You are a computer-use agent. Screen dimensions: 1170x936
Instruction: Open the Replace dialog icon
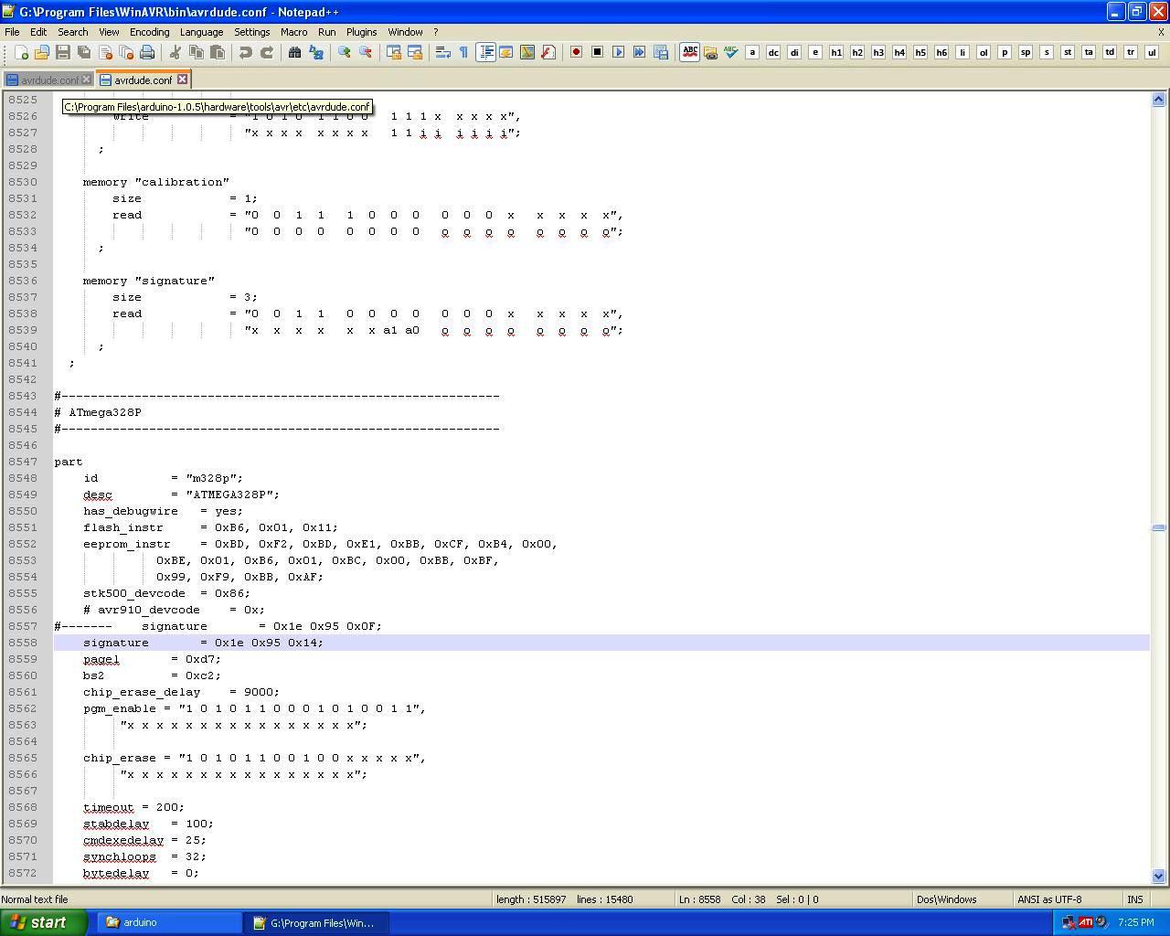tap(316, 52)
